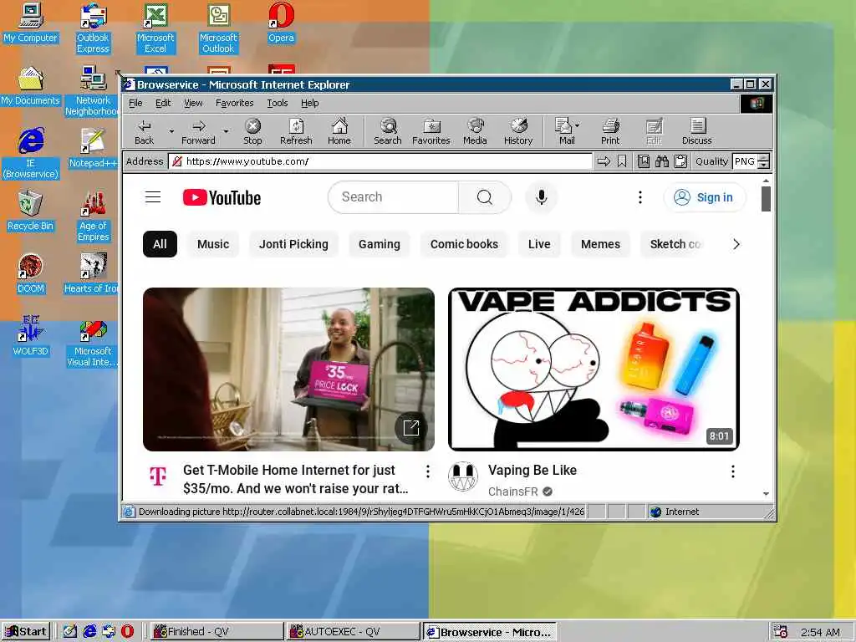Click the bookmark ribbon icon
856x642 pixels.
[622, 161]
